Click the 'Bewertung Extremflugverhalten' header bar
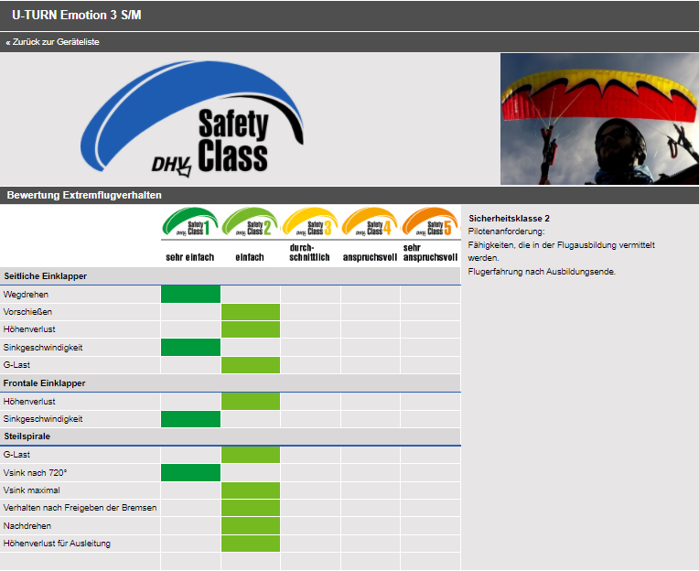This screenshot has height=571, width=699. (349, 195)
